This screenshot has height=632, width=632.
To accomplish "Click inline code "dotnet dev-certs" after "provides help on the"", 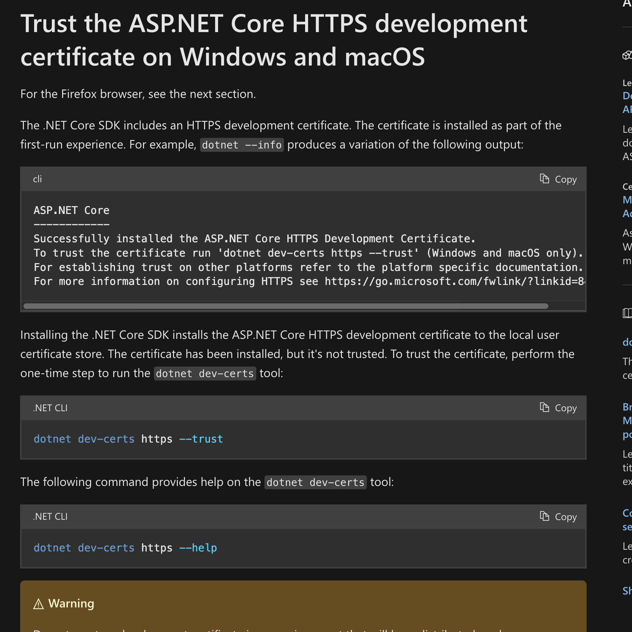I will 315,482.
